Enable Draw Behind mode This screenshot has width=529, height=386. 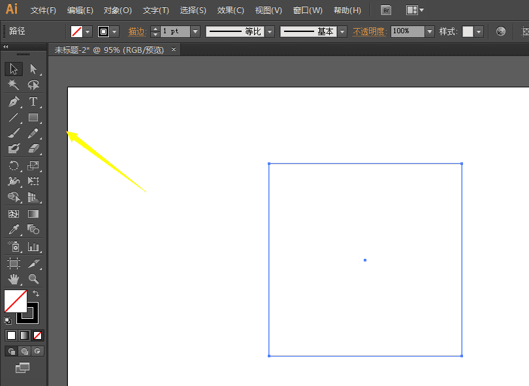click(x=24, y=351)
